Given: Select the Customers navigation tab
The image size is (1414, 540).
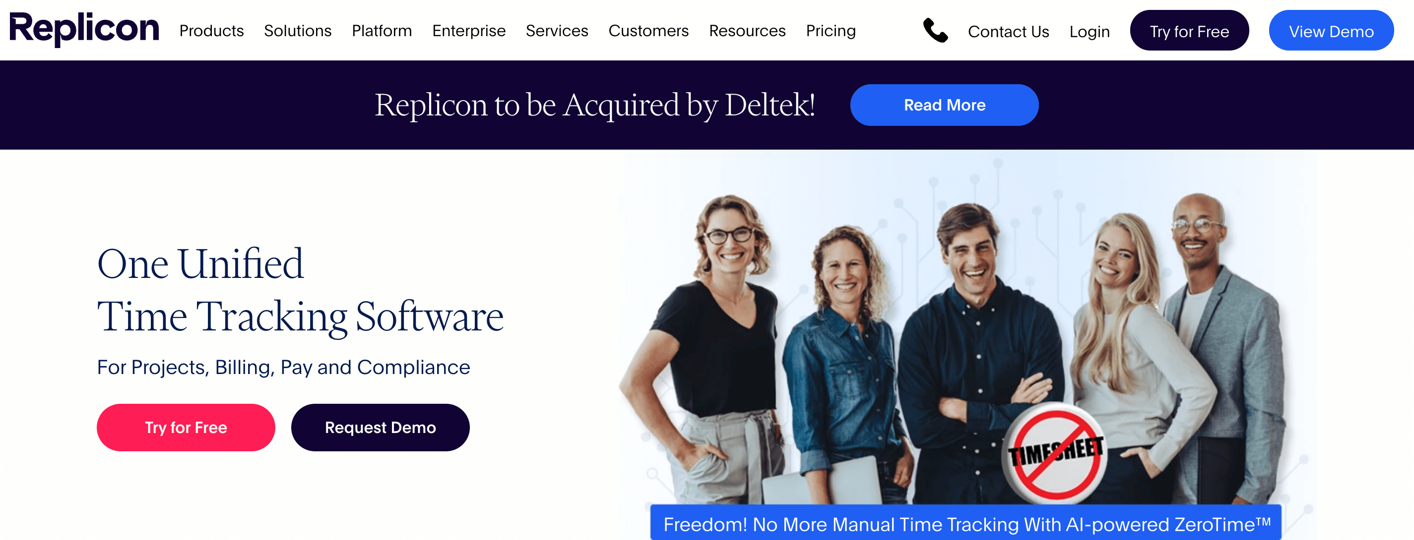Looking at the screenshot, I should coord(647,31).
